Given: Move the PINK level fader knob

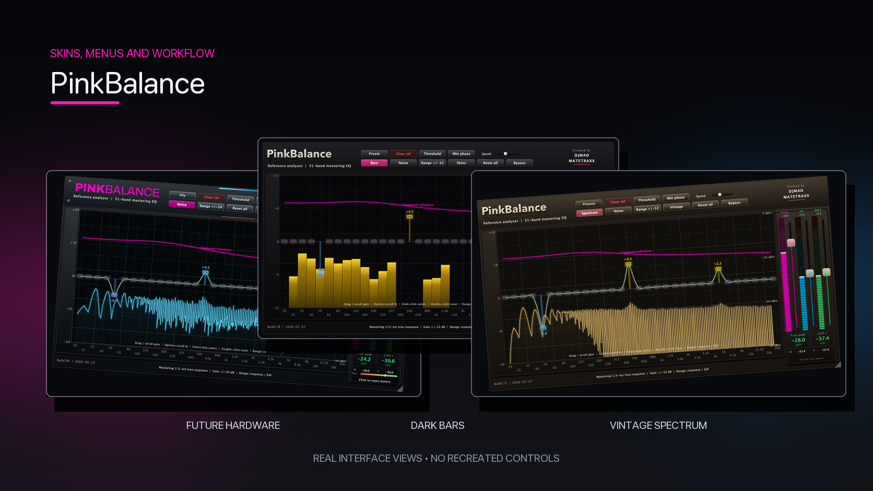Looking at the screenshot, I should coord(791,243).
